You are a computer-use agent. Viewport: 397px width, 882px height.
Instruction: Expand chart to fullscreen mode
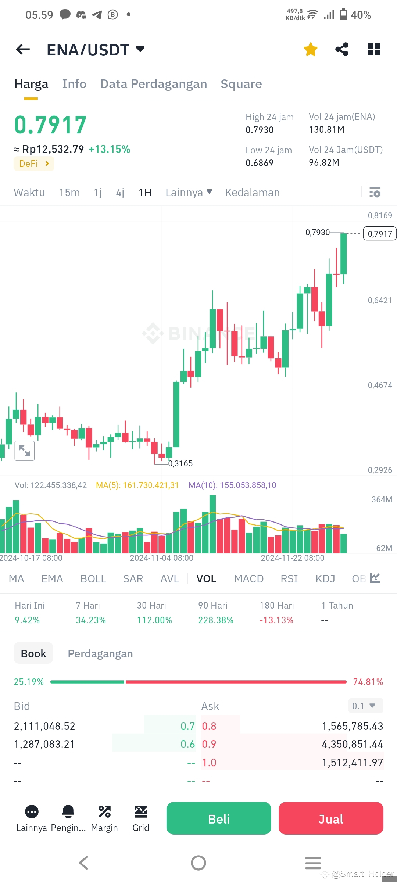click(24, 450)
